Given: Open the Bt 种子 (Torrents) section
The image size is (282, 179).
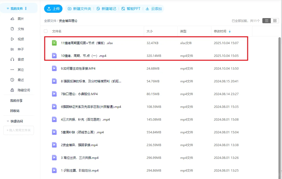Looking at the screenshot, I should 12,49.
